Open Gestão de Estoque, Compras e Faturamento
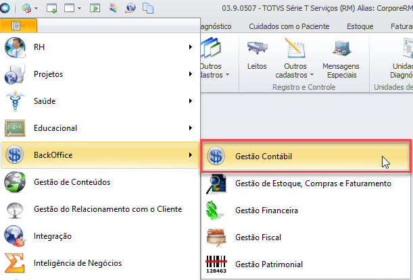The image size is (413, 280). click(306, 184)
